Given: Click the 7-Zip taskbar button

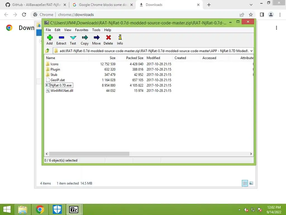Looking at the screenshot, I should (74, 209).
